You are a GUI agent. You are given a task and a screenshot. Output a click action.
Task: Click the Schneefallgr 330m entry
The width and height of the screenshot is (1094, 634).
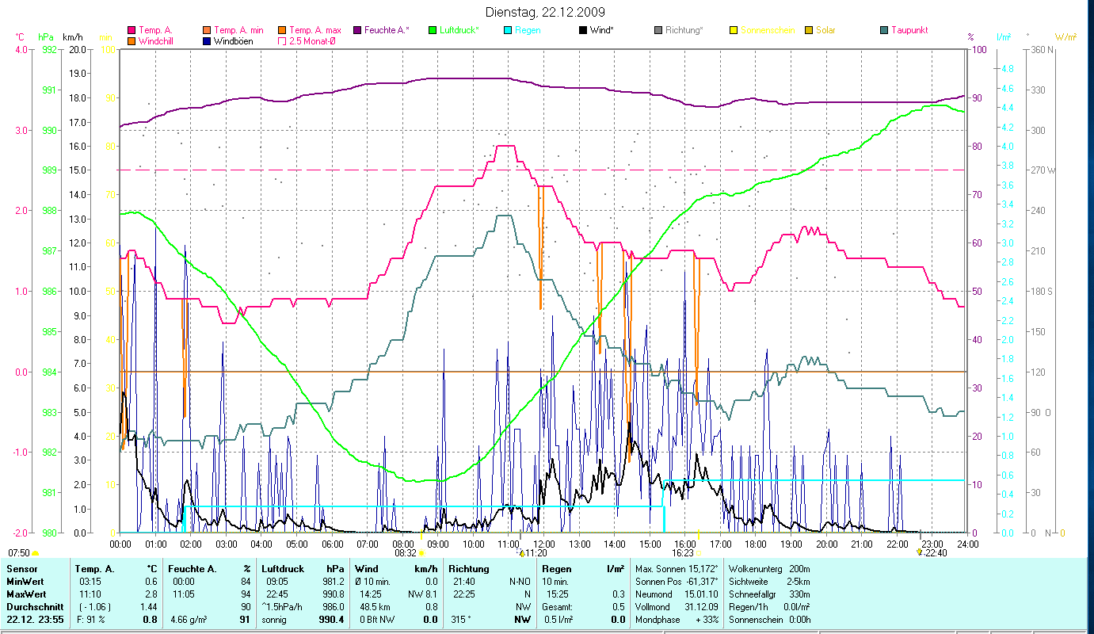[771, 594]
